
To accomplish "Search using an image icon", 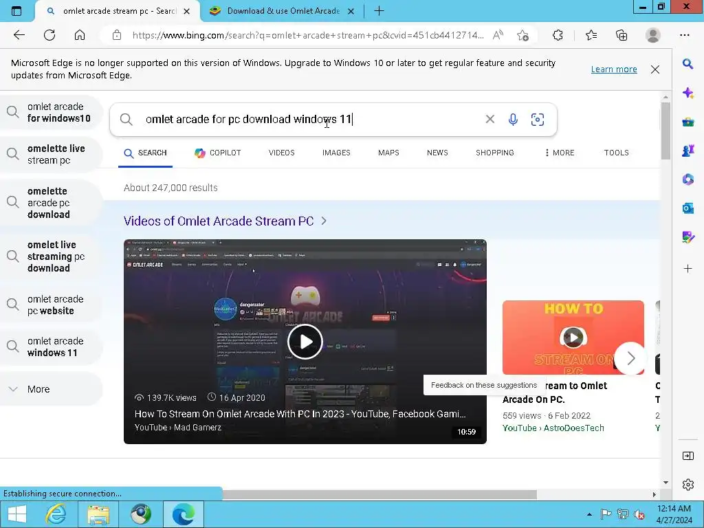I will click(538, 120).
